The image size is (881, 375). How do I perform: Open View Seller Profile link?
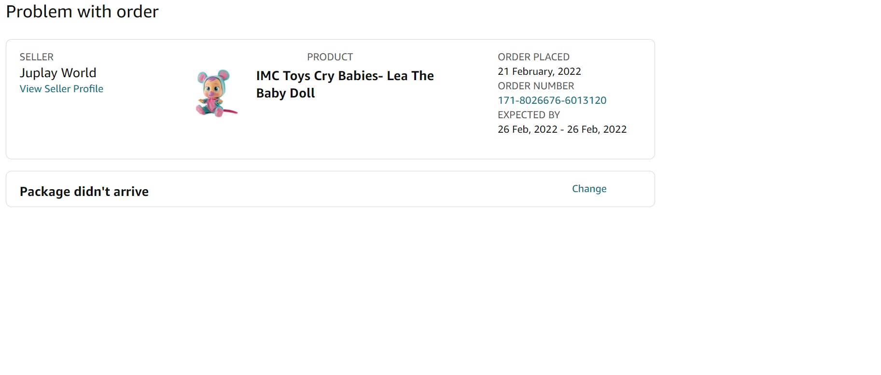point(61,89)
